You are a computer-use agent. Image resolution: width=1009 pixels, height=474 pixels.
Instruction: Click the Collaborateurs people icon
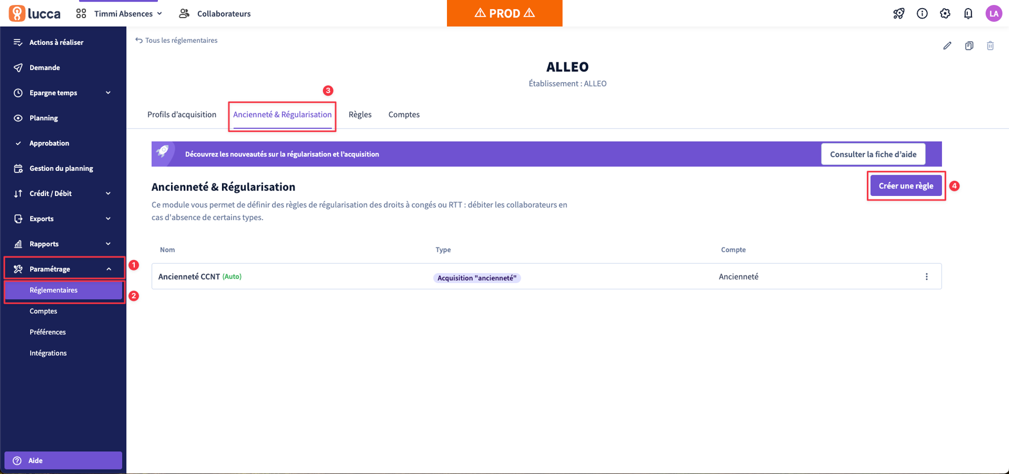184,14
